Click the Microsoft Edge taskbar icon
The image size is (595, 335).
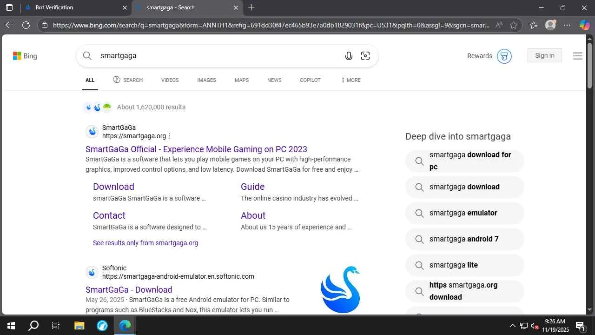pos(125,326)
